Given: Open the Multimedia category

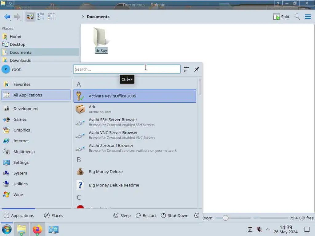Looking at the screenshot, I should (36, 152).
